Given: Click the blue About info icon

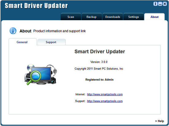Looking at the screenshot, I should pos(13,31).
